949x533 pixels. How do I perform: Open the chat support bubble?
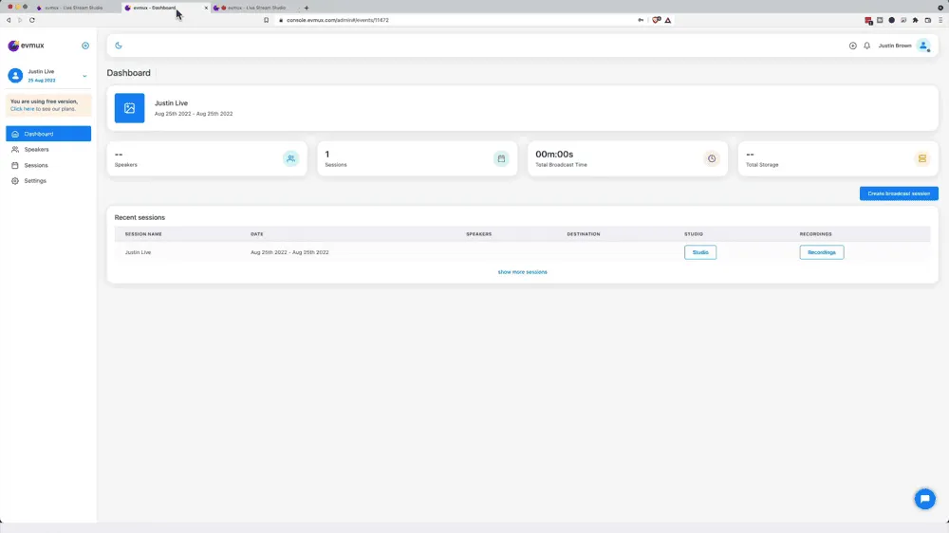point(923,500)
